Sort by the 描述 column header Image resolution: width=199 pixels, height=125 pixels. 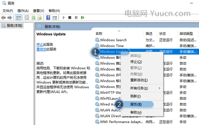pyautogui.click(x=149, y=33)
